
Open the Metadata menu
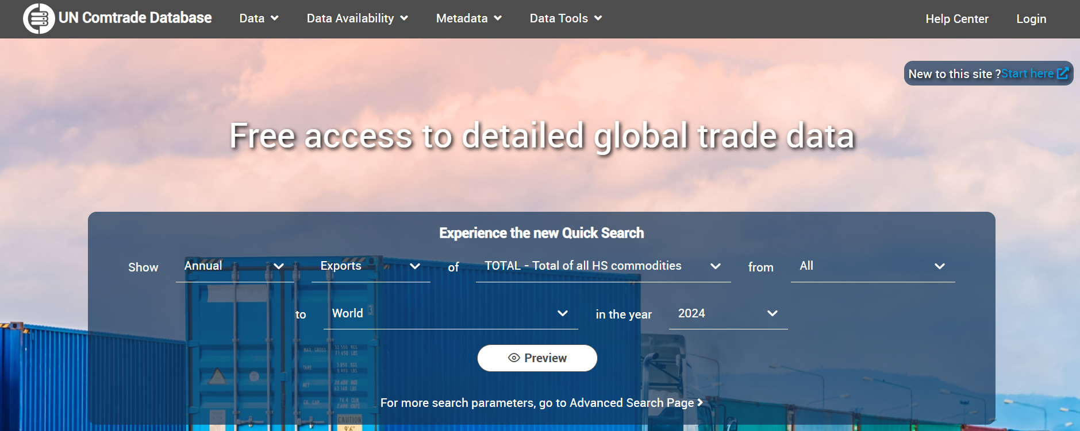coord(469,18)
